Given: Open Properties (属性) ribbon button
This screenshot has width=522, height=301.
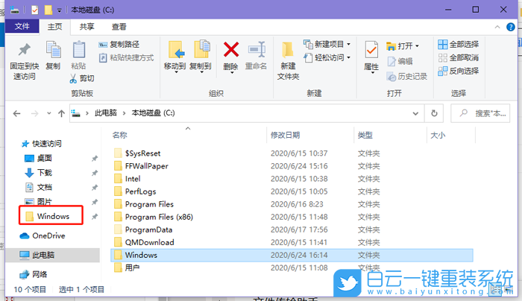Looking at the screenshot, I should pos(371,57).
